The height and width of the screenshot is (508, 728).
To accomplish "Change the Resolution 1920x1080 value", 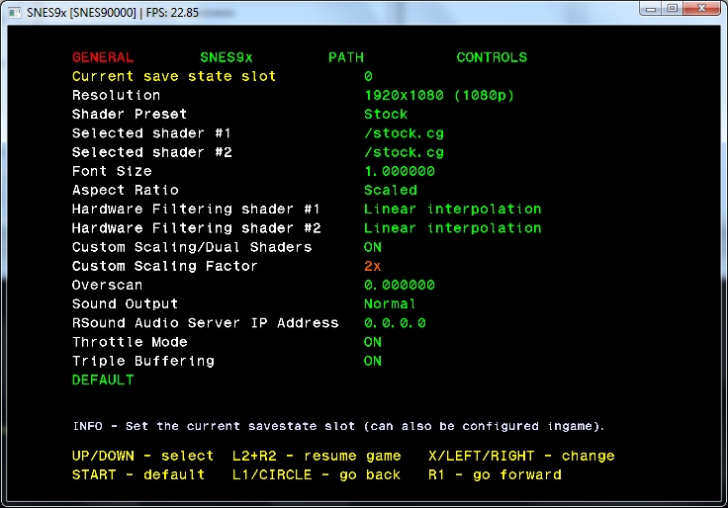I will click(438, 95).
